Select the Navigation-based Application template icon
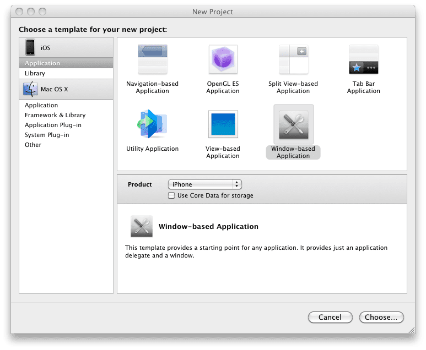This screenshot has width=426, height=350. pyautogui.click(x=153, y=59)
